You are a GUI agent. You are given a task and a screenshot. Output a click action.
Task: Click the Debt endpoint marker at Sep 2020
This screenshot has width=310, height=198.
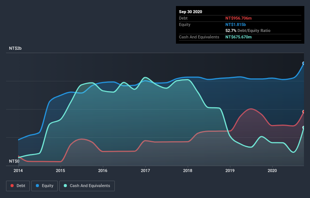(x=304, y=112)
